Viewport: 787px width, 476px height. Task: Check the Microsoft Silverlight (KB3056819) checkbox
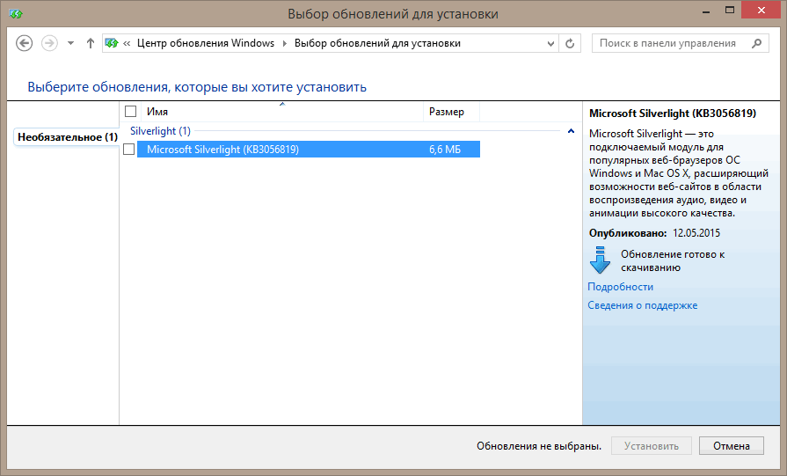[x=129, y=150]
